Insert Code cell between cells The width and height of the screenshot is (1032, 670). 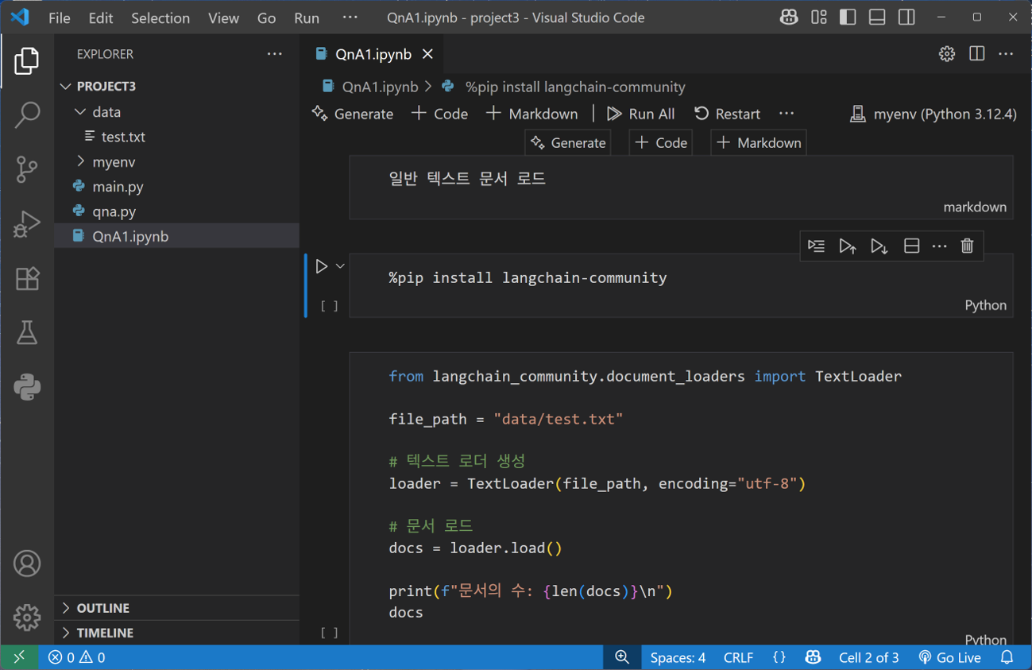click(661, 143)
